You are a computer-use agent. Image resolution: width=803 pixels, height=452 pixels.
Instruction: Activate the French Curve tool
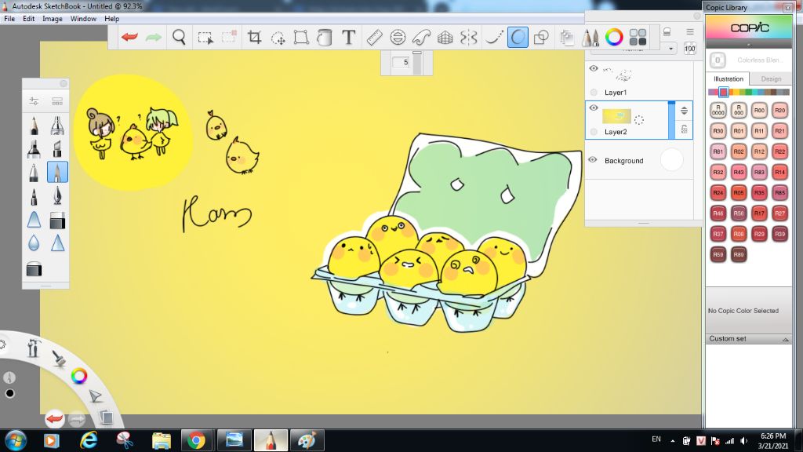pos(421,38)
